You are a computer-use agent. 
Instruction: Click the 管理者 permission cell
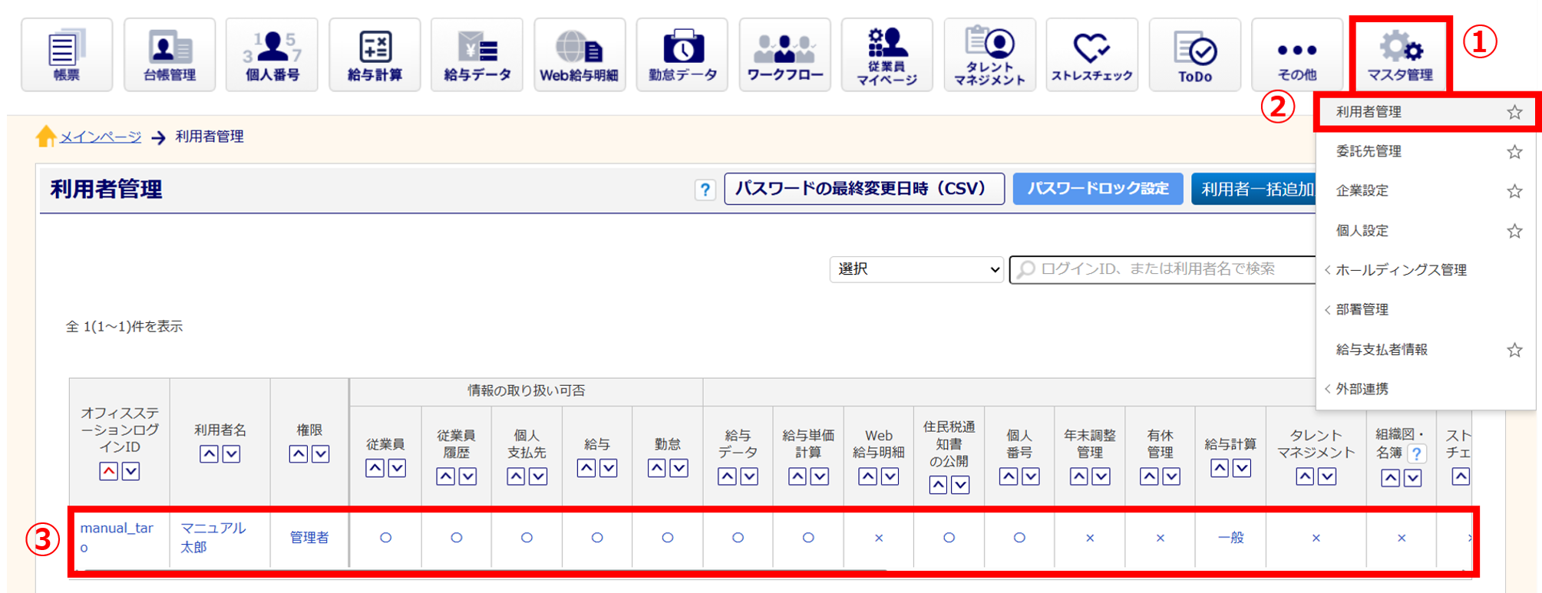point(309,538)
